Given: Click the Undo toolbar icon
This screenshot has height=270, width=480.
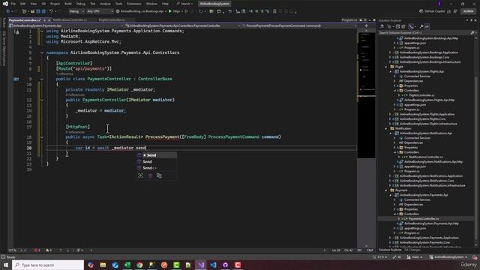Looking at the screenshot, I should [51, 11].
